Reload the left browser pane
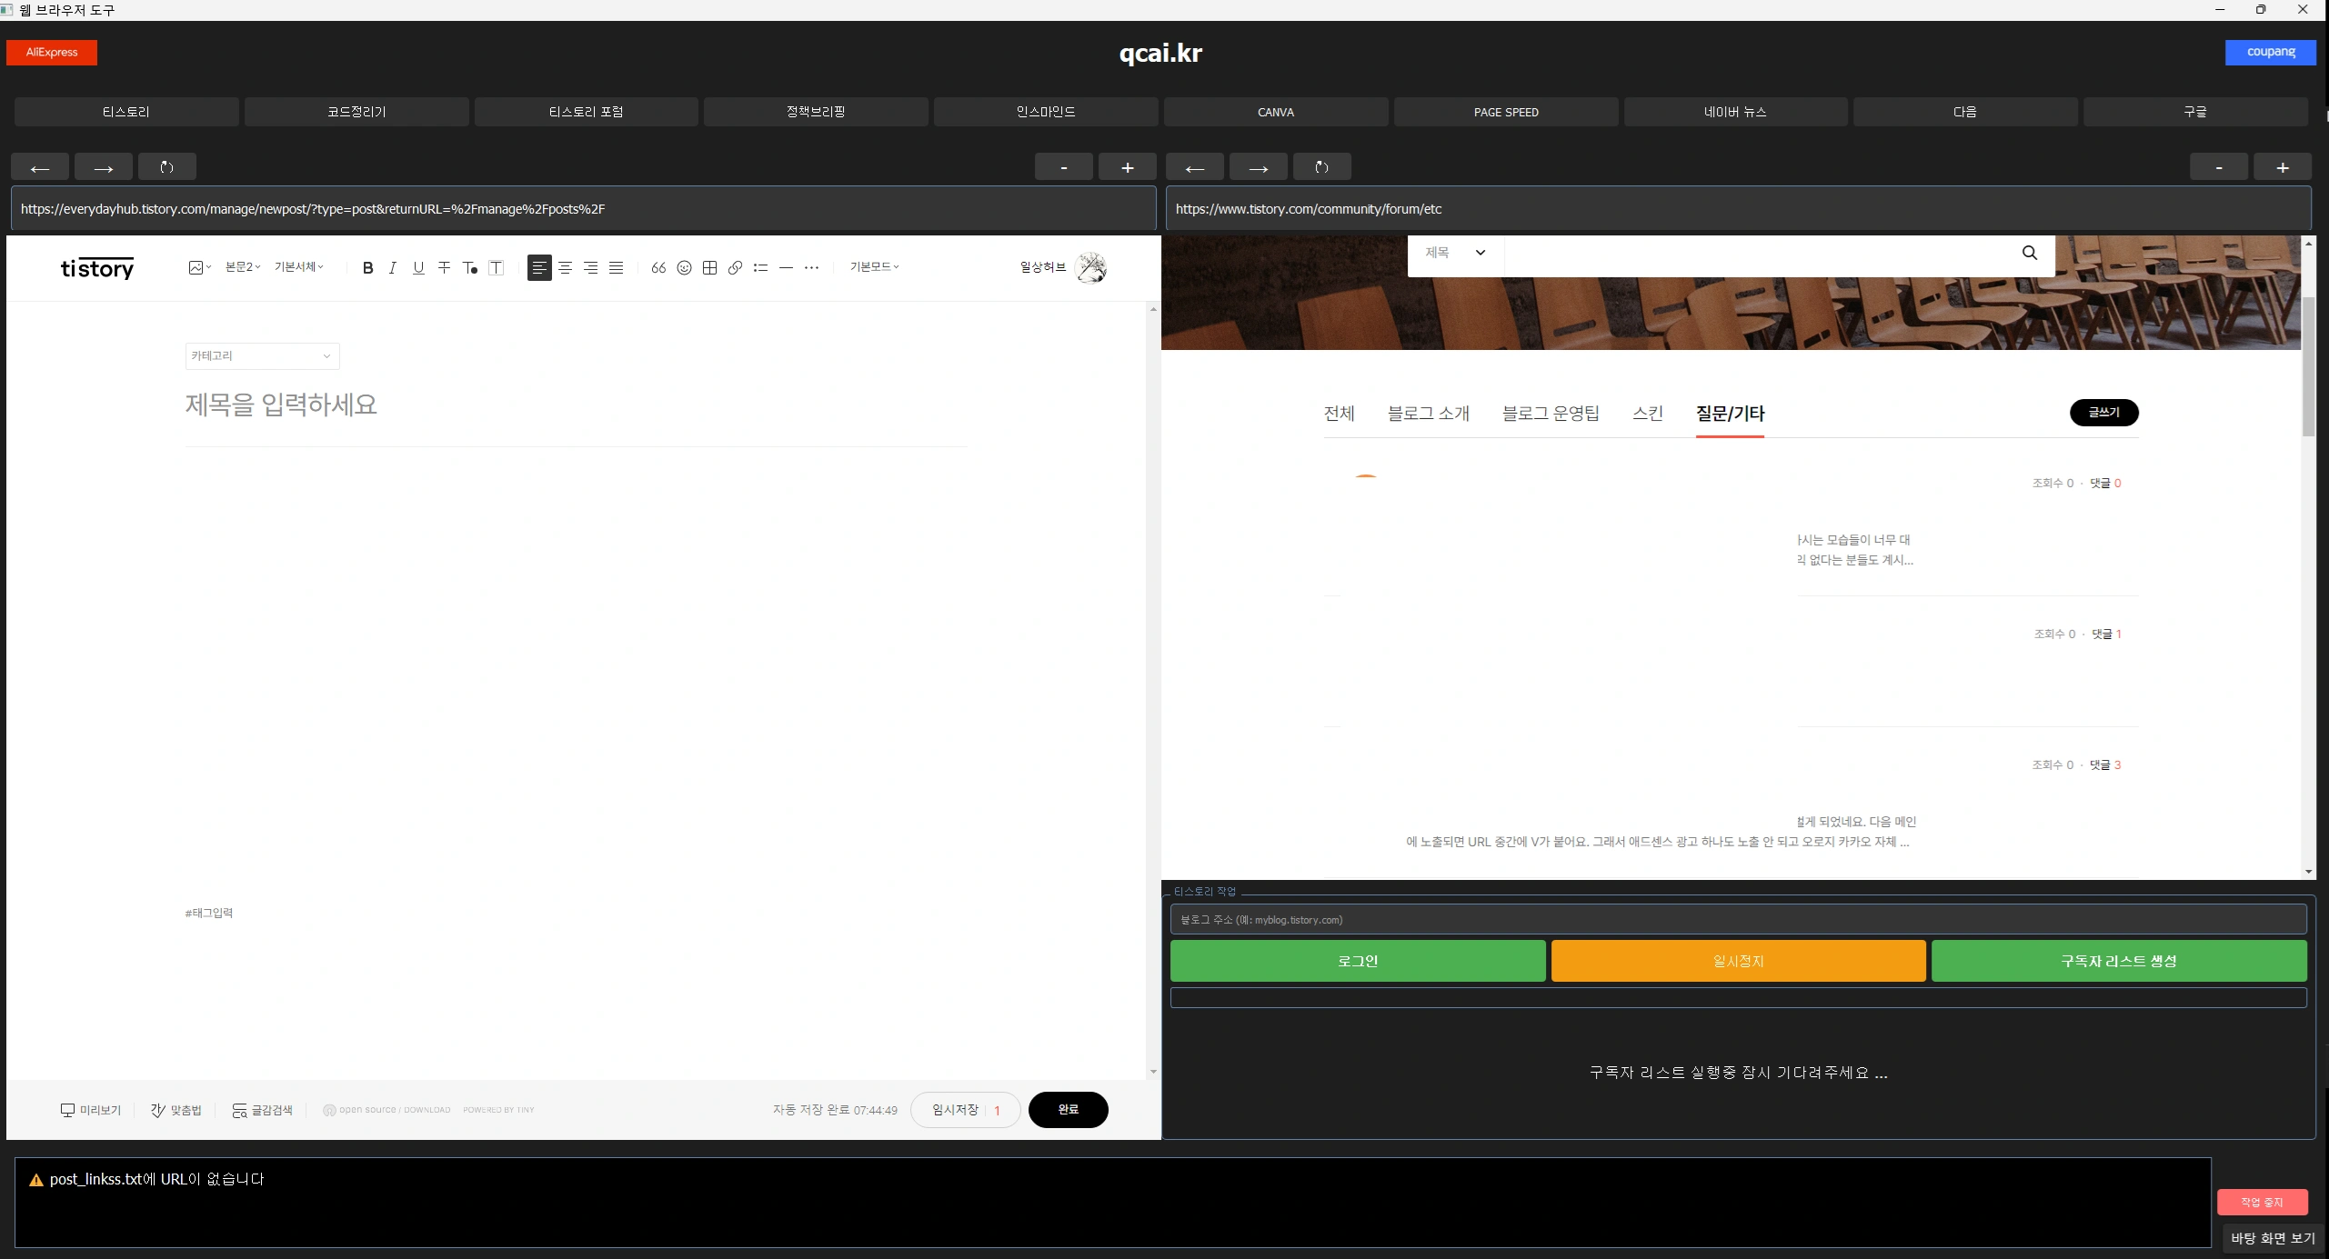 tap(166, 167)
